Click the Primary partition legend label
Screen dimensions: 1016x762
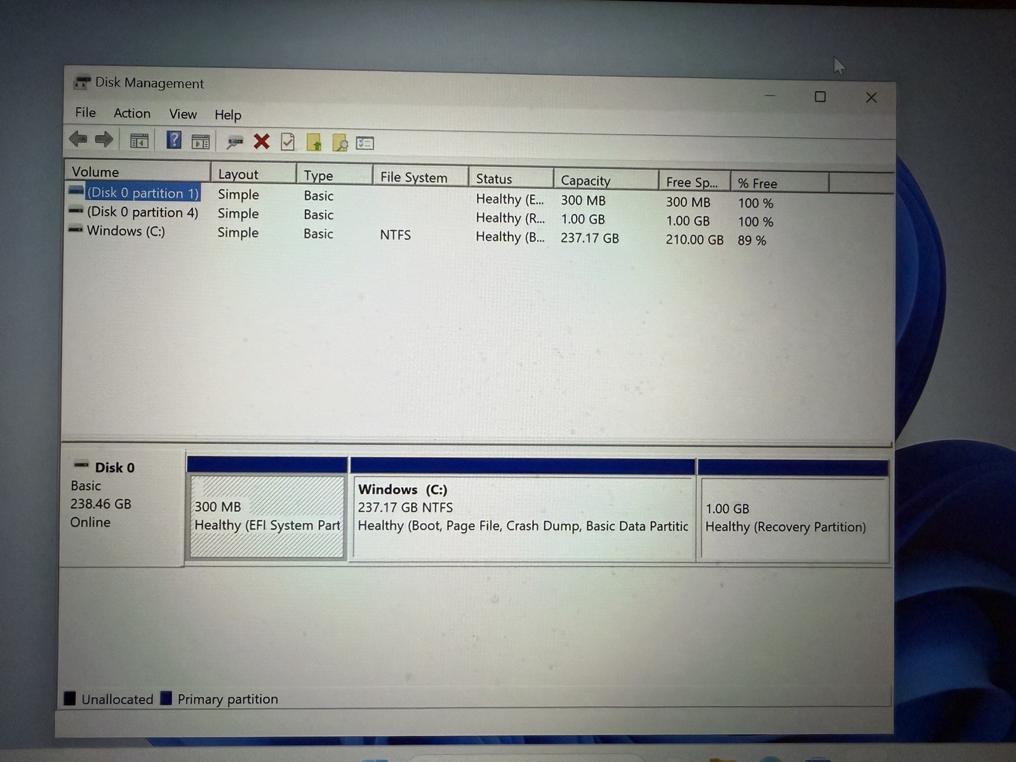click(228, 699)
